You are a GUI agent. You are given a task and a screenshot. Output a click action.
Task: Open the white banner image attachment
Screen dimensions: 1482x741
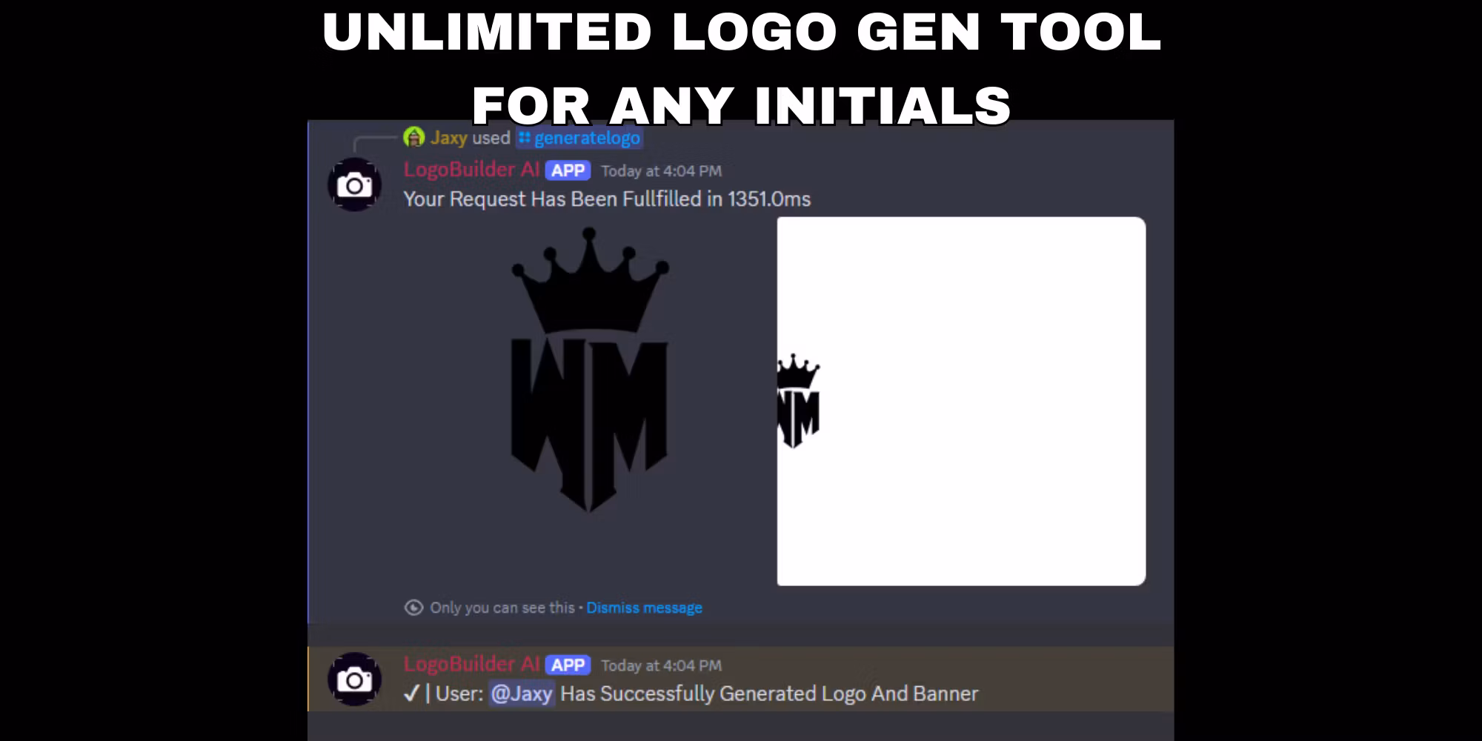pyautogui.click(x=961, y=401)
